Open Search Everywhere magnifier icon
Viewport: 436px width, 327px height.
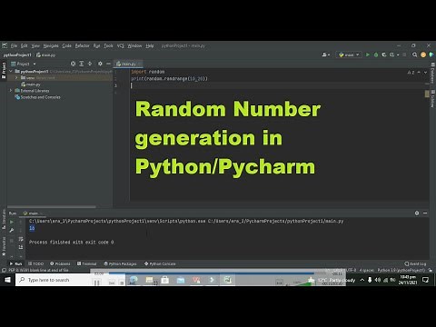pyautogui.click(x=415, y=54)
